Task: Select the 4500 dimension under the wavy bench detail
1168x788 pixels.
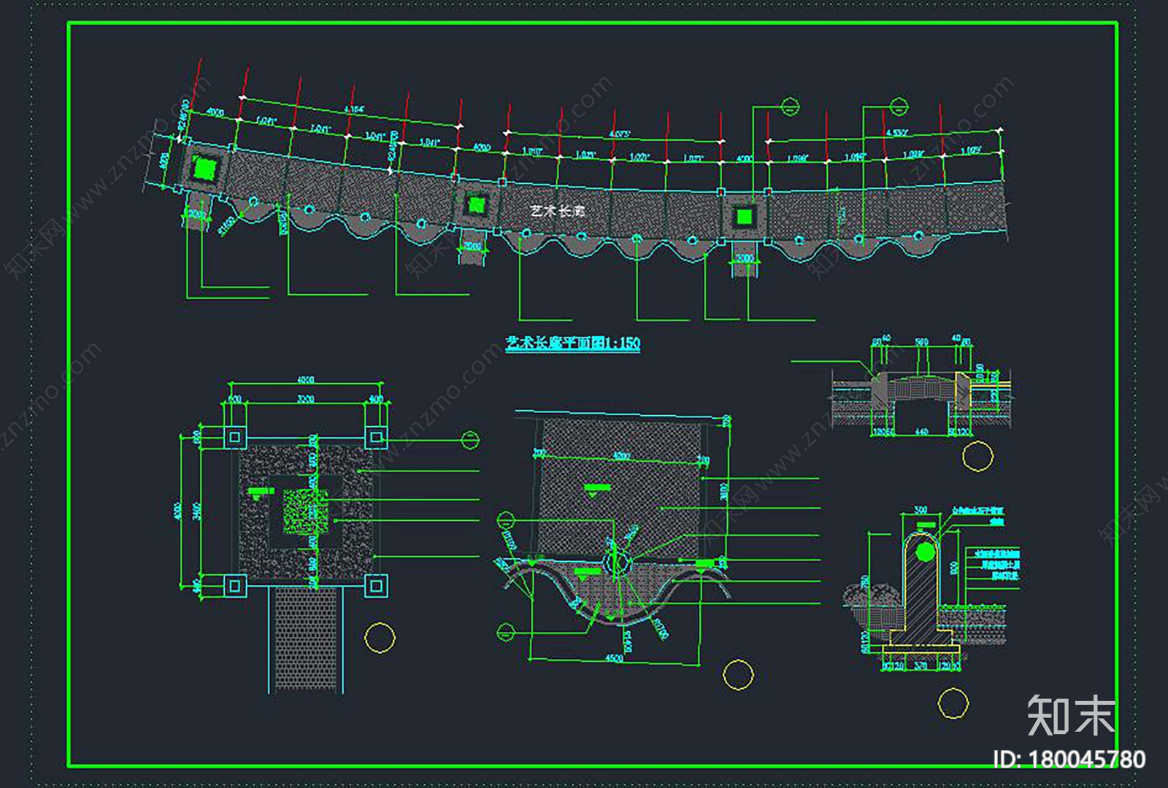Action: (614, 657)
